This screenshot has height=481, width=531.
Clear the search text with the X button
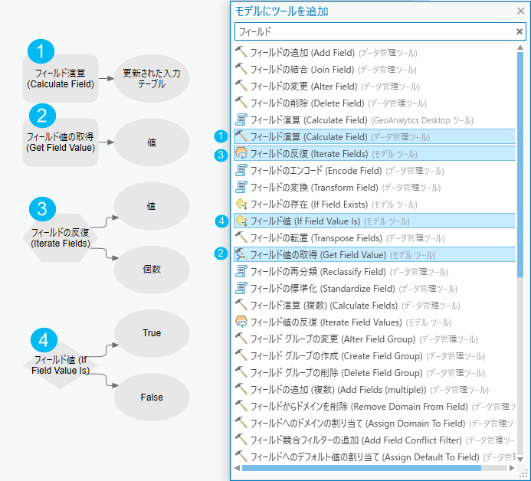[520, 32]
